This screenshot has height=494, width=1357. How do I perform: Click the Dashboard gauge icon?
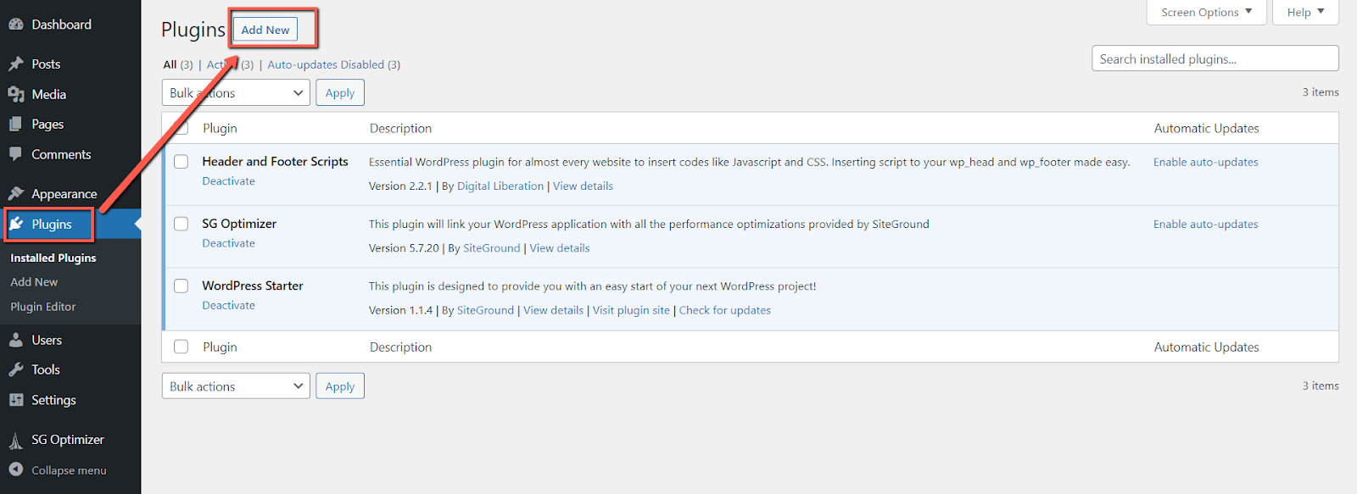(x=16, y=25)
